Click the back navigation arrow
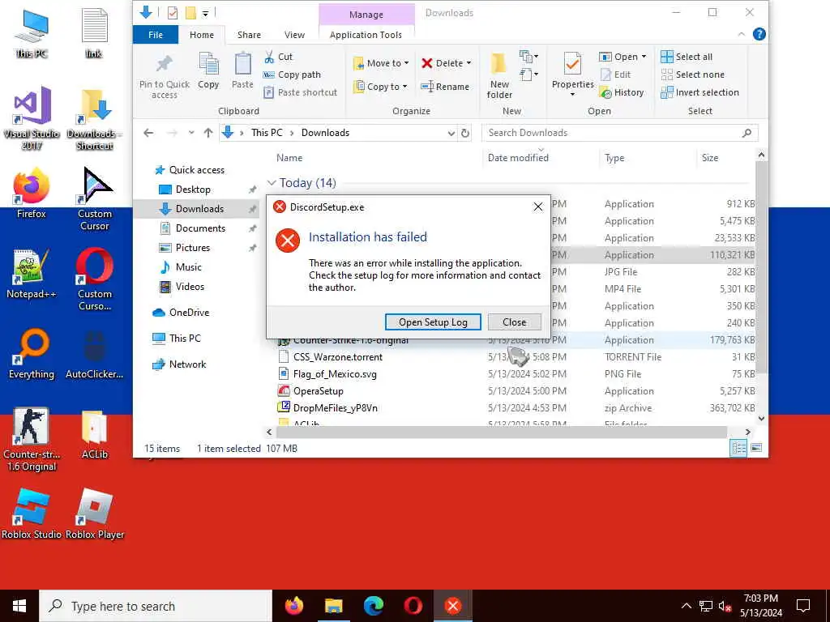830x622 pixels. pyautogui.click(x=149, y=133)
